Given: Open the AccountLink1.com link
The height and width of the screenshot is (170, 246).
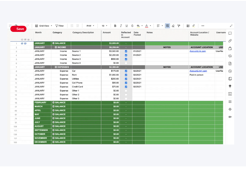Looking at the screenshot, I should coord(198,71).
